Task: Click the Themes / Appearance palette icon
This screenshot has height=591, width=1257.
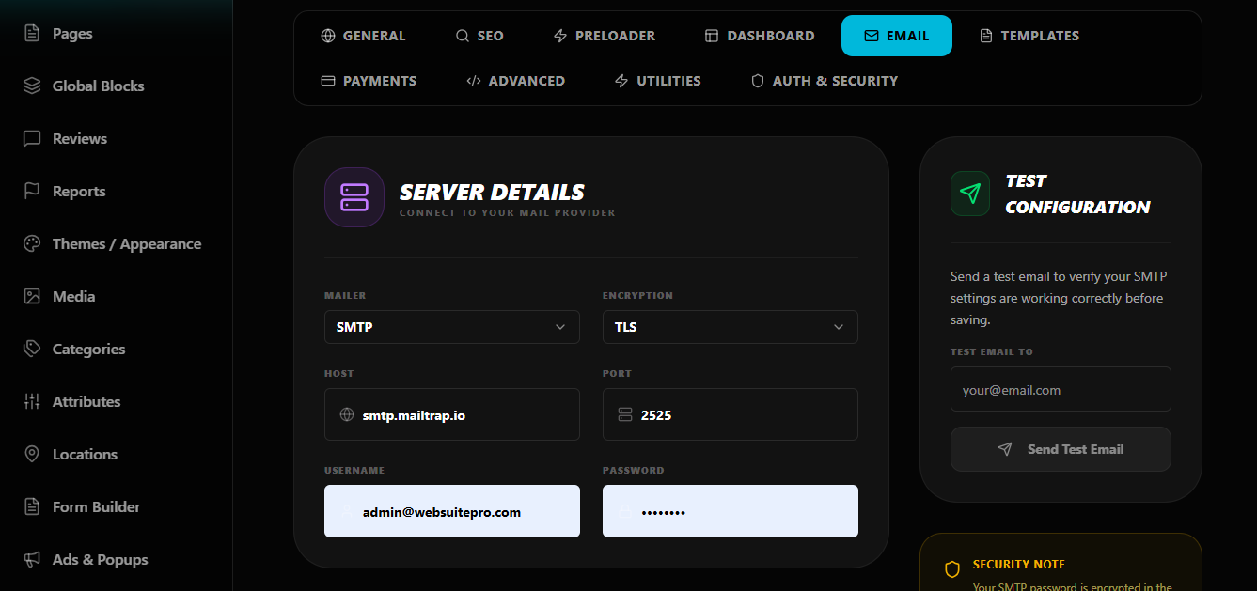Action: click(32, 244)
